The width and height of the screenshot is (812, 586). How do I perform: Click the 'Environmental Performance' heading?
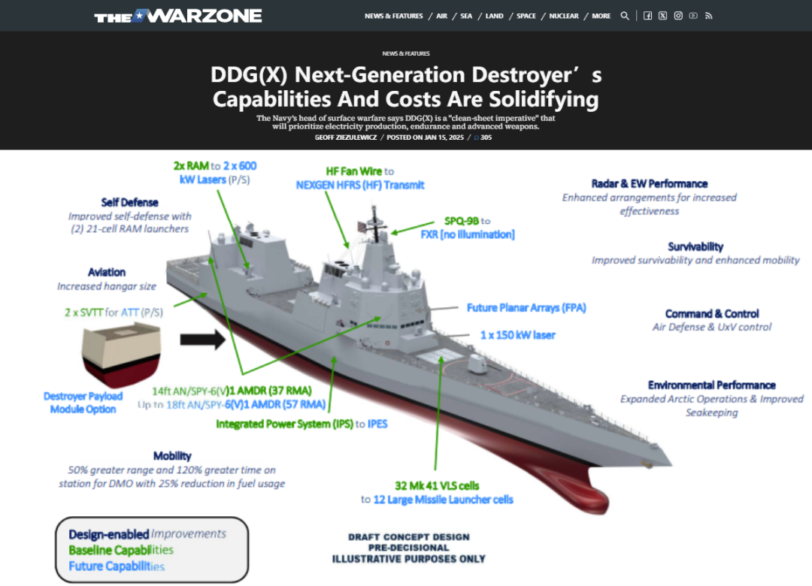point(712,385)
